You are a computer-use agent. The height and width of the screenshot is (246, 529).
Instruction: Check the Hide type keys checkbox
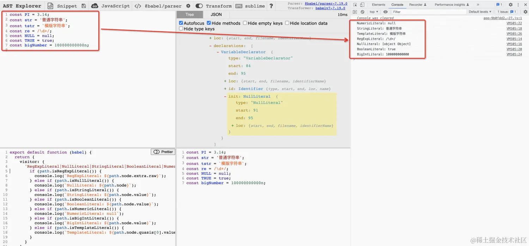pyautogui.click(x=181, y=28)
